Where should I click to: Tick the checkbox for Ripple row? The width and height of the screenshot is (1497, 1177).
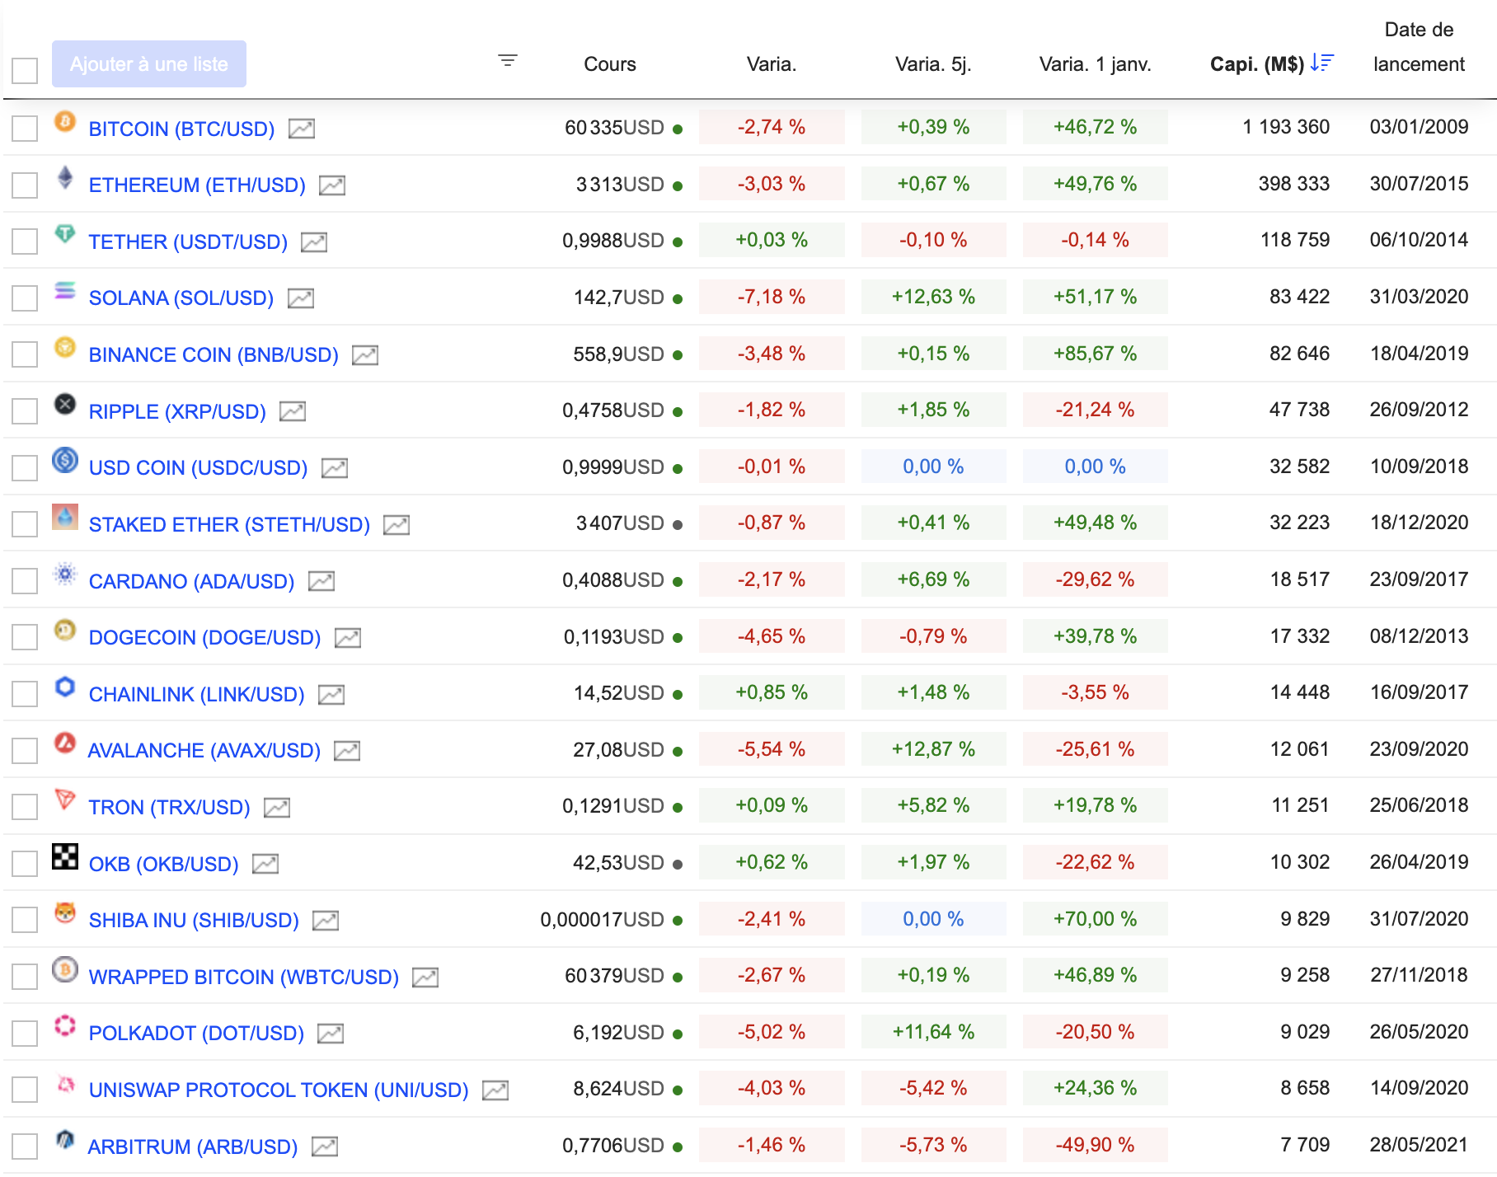[25, 411]
